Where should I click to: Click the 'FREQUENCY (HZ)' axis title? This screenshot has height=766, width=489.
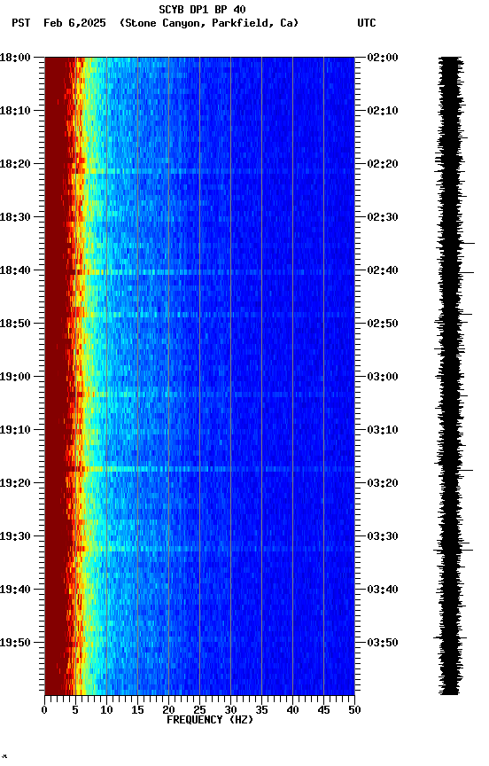(210, 720)
